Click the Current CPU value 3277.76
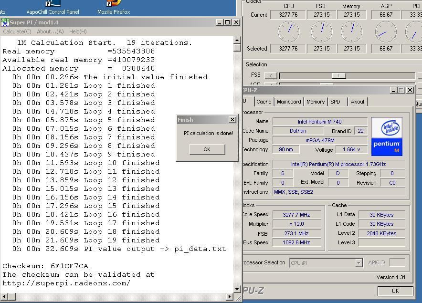 click(x=288, y=14)
